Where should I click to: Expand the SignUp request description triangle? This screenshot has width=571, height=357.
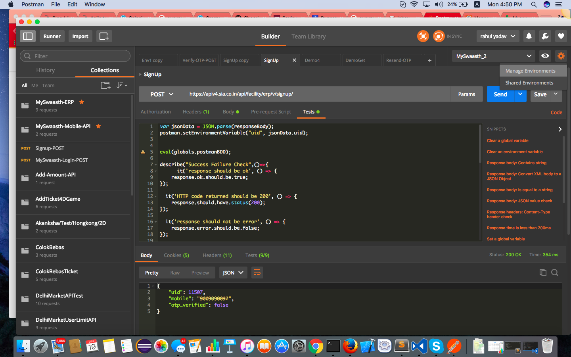140,74
